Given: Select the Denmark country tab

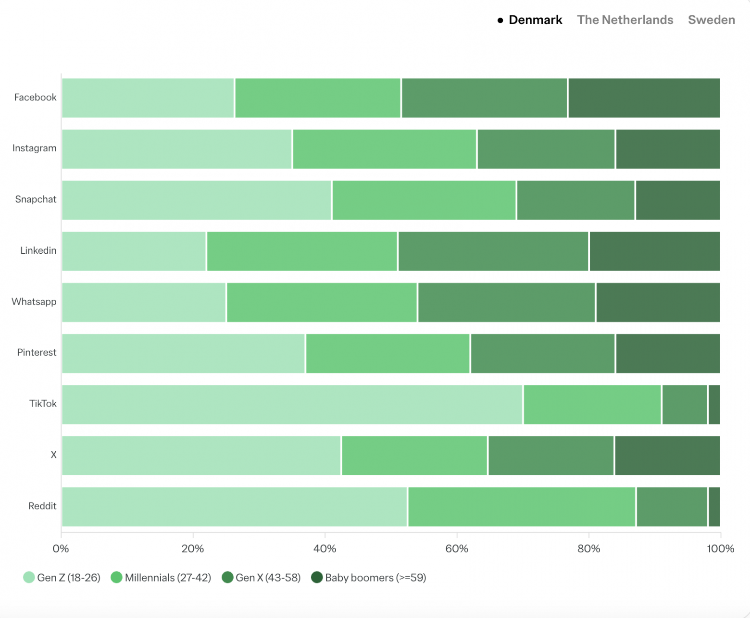Looking at the screenshot, I should click(535, 20).
